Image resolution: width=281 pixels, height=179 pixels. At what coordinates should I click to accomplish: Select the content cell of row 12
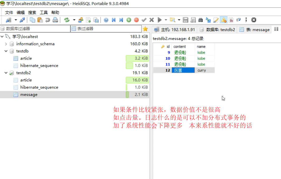coord(183,70)
